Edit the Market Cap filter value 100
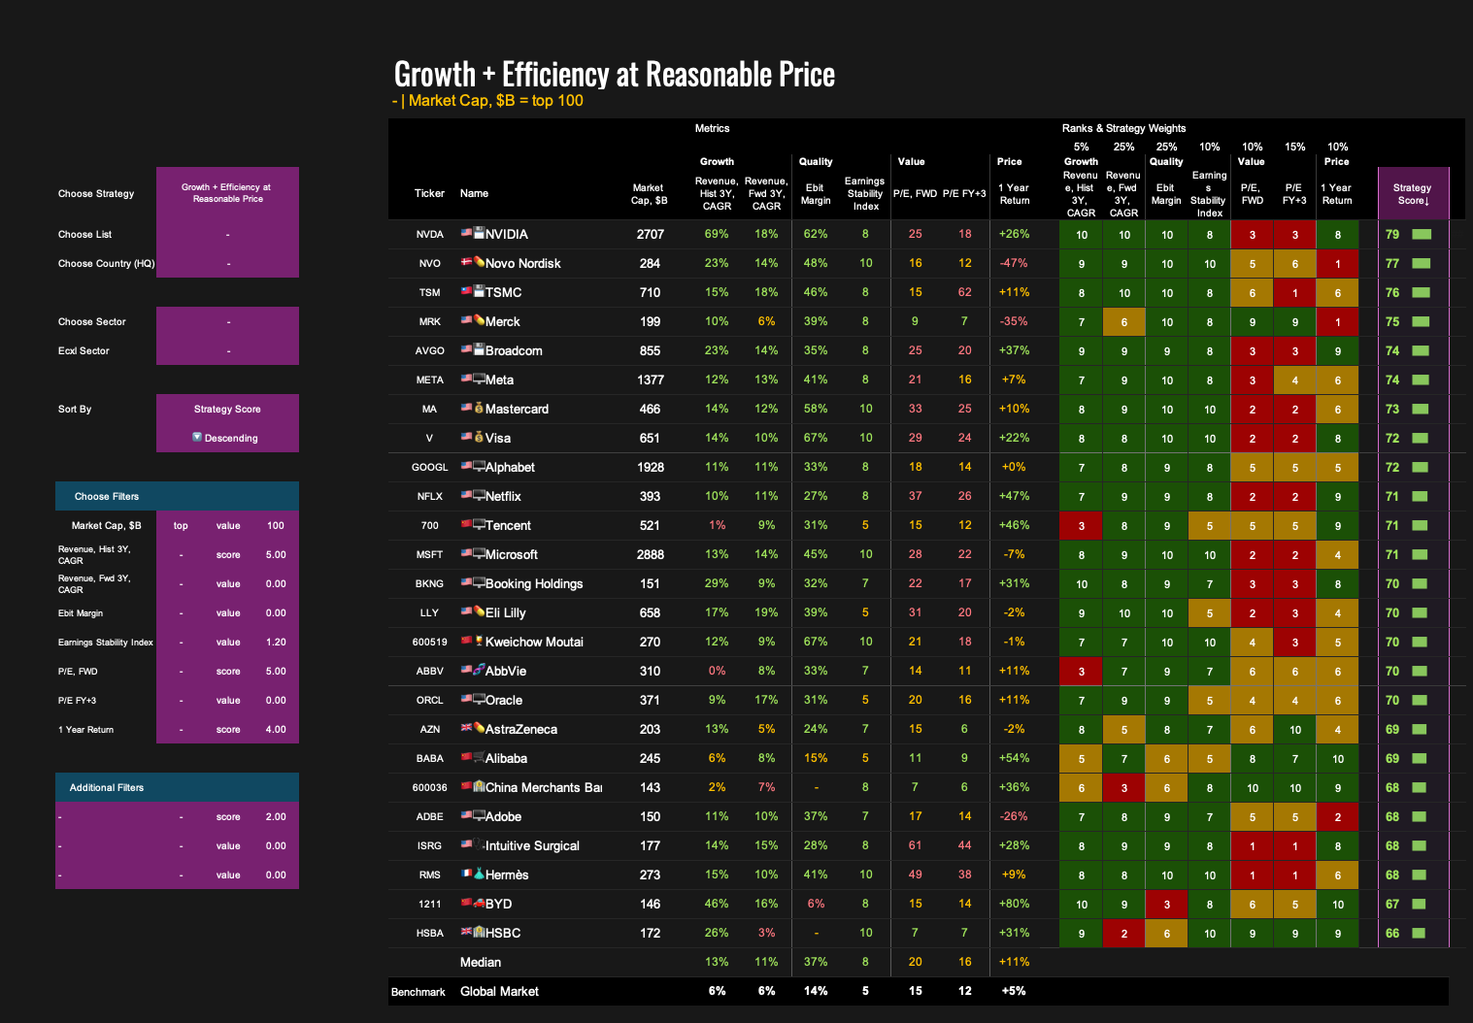Screen dimensions: 1473x1023 (276, 525)
